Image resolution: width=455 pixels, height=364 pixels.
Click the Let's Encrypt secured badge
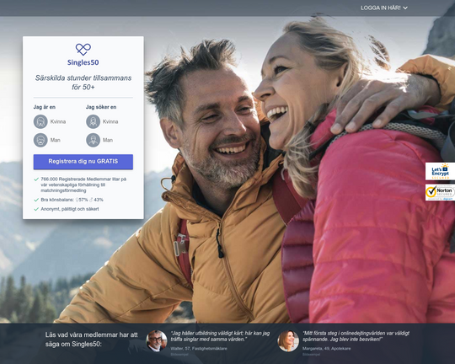[x=440, y=171]
